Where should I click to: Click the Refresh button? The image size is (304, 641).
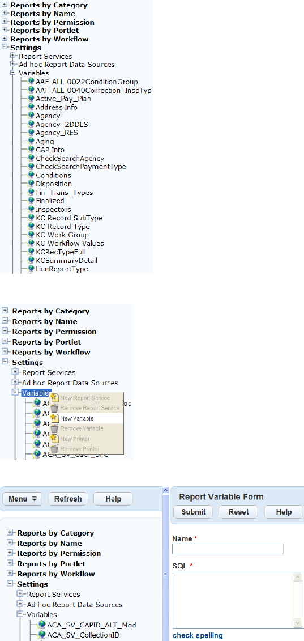68,499
